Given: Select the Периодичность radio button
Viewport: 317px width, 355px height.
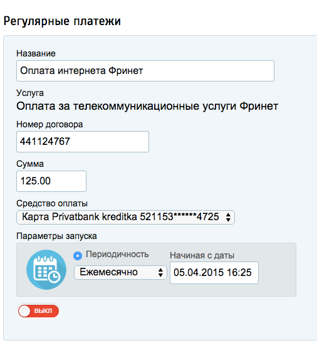Looking at the screenshot, I should (78, 256).
